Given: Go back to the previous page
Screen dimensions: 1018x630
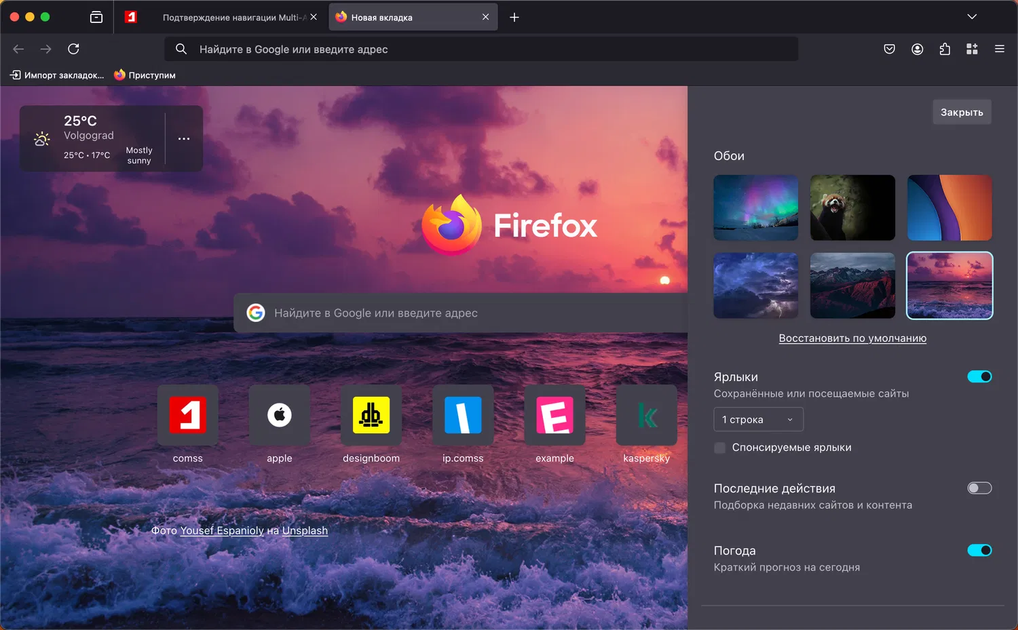Looking at the screenshot, I should [x=18, y=49].
